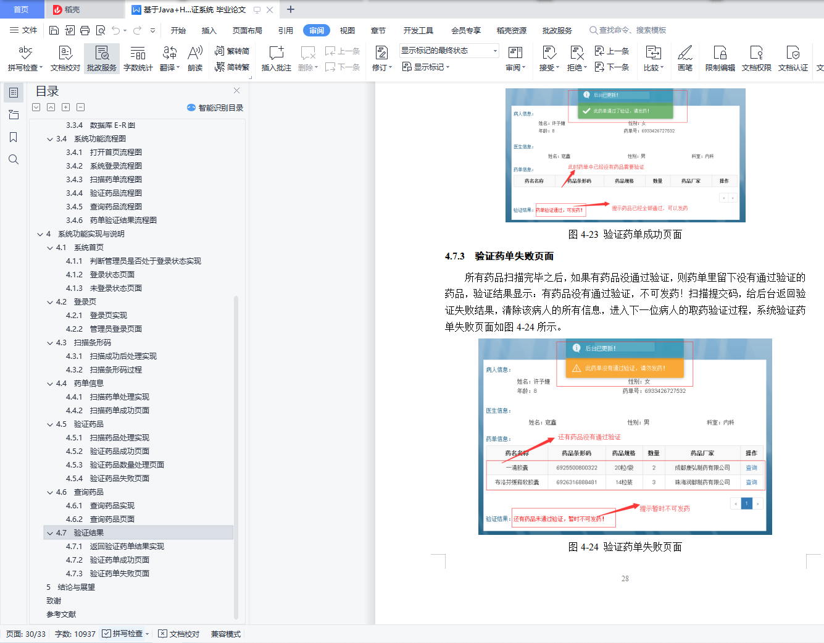Viewport: 824px width, 643px height.
Task: Click the 目录 outline icon in left sidebar
Action: 14,93
